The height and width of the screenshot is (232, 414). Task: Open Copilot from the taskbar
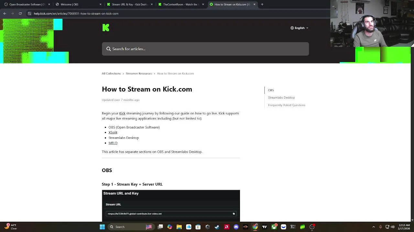[x=170, y=227]
